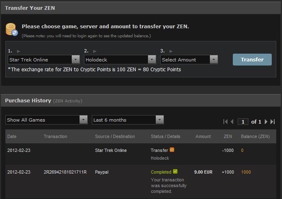
Task: Open the Last 6 months period dropdown
Action: click(128, 120)
